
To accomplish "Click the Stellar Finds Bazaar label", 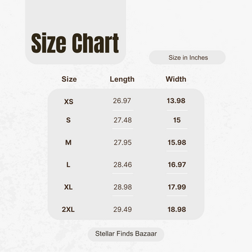I will pyautogui.click(x=126, y=234).
